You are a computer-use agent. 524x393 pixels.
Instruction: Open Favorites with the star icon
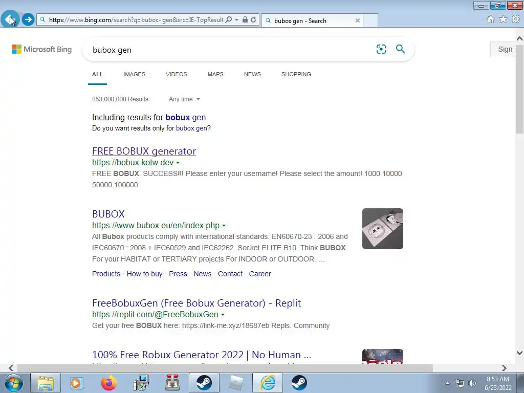(503, 19)
